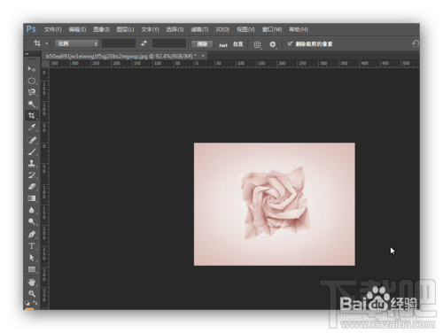Select the Dodge tool
The width and height of the screenshot is (443, 333).
32,221
